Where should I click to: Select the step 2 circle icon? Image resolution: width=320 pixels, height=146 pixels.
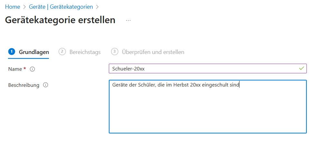(x=62, y=52)
